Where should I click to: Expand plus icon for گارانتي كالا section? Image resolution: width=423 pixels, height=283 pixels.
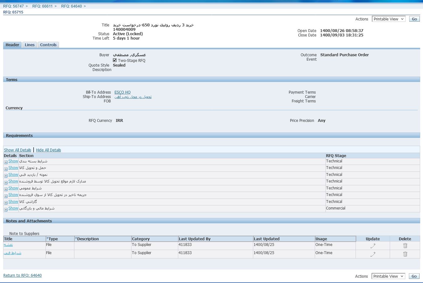[x=6, y=203]
